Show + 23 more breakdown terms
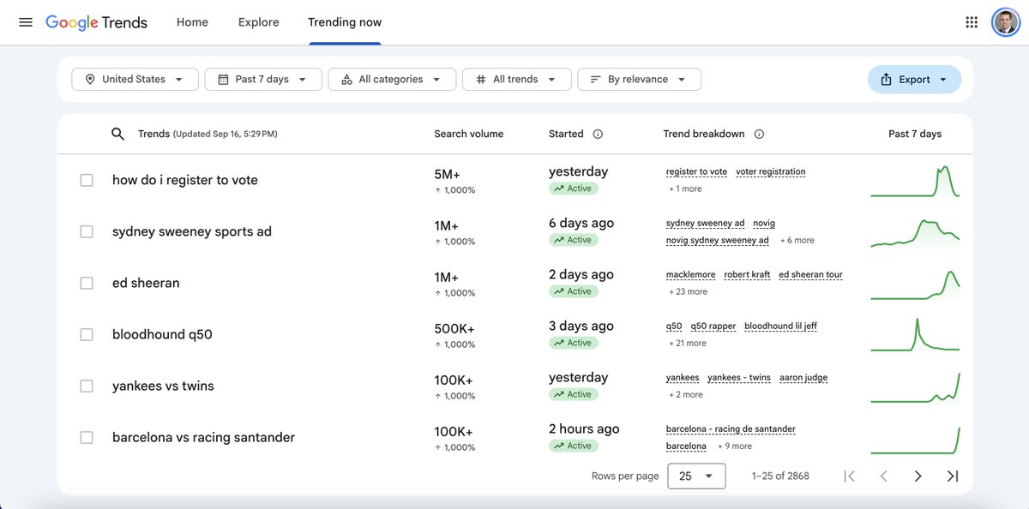Viewport: 1029px width, 509px height. tap(689, 291)
